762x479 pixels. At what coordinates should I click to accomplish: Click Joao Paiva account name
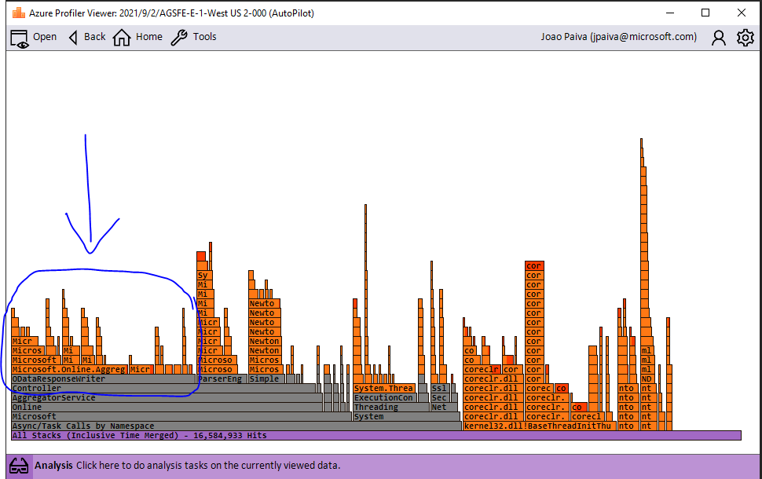(x=619, y=37)
